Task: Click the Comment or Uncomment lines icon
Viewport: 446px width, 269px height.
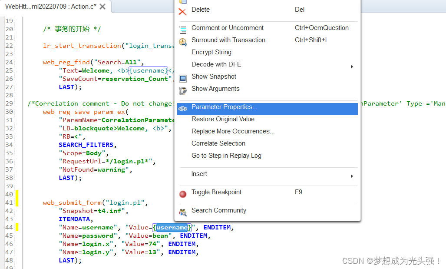Action: [182, 30]
